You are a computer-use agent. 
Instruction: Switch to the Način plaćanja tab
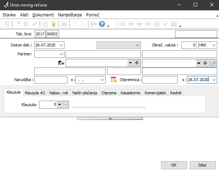click(85, 92)
